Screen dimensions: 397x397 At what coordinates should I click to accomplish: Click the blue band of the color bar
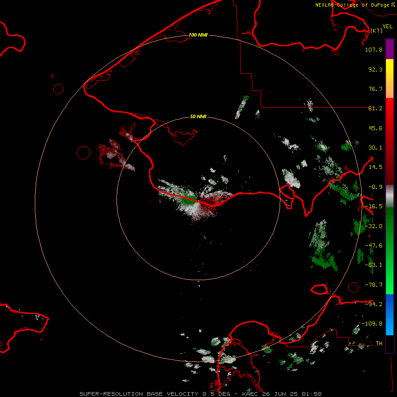click(x=390, y=315)
